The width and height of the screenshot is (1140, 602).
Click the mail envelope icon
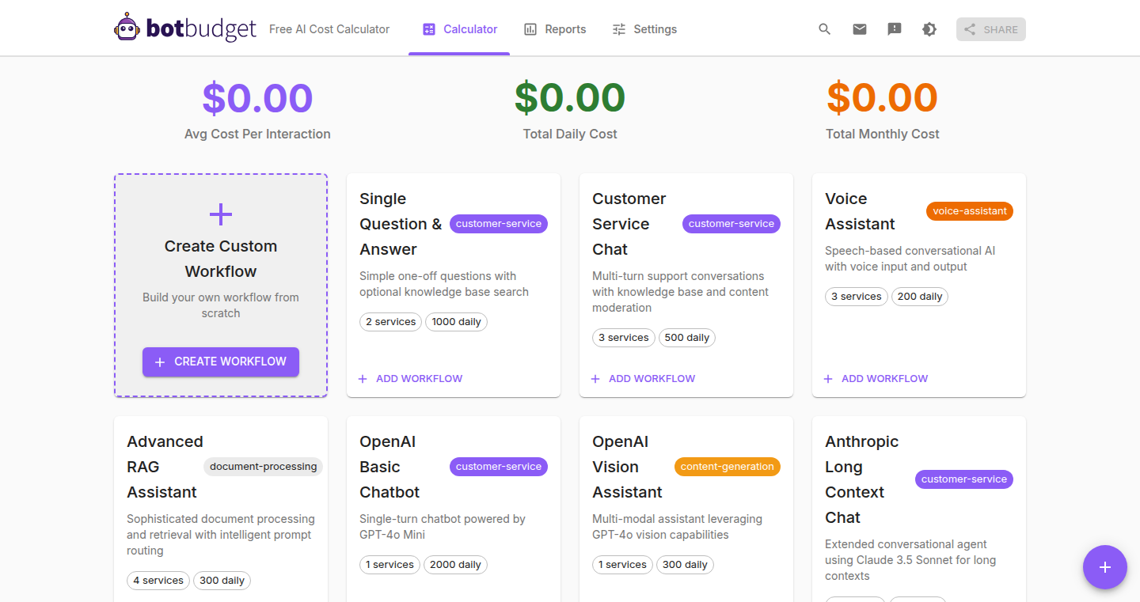click(859, 29)
